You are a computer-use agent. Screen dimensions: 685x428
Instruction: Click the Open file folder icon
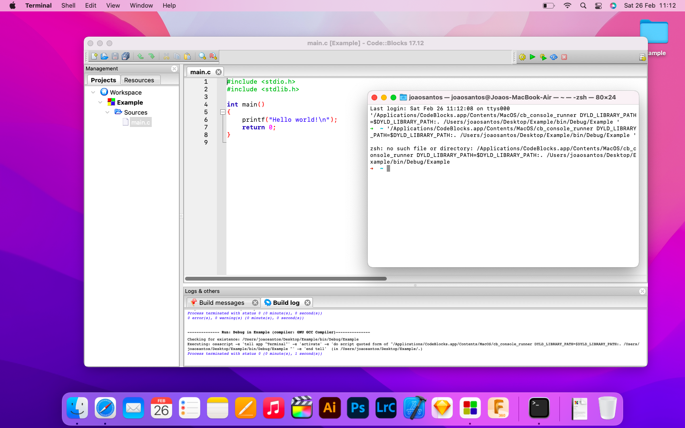(x=104, y=56)
